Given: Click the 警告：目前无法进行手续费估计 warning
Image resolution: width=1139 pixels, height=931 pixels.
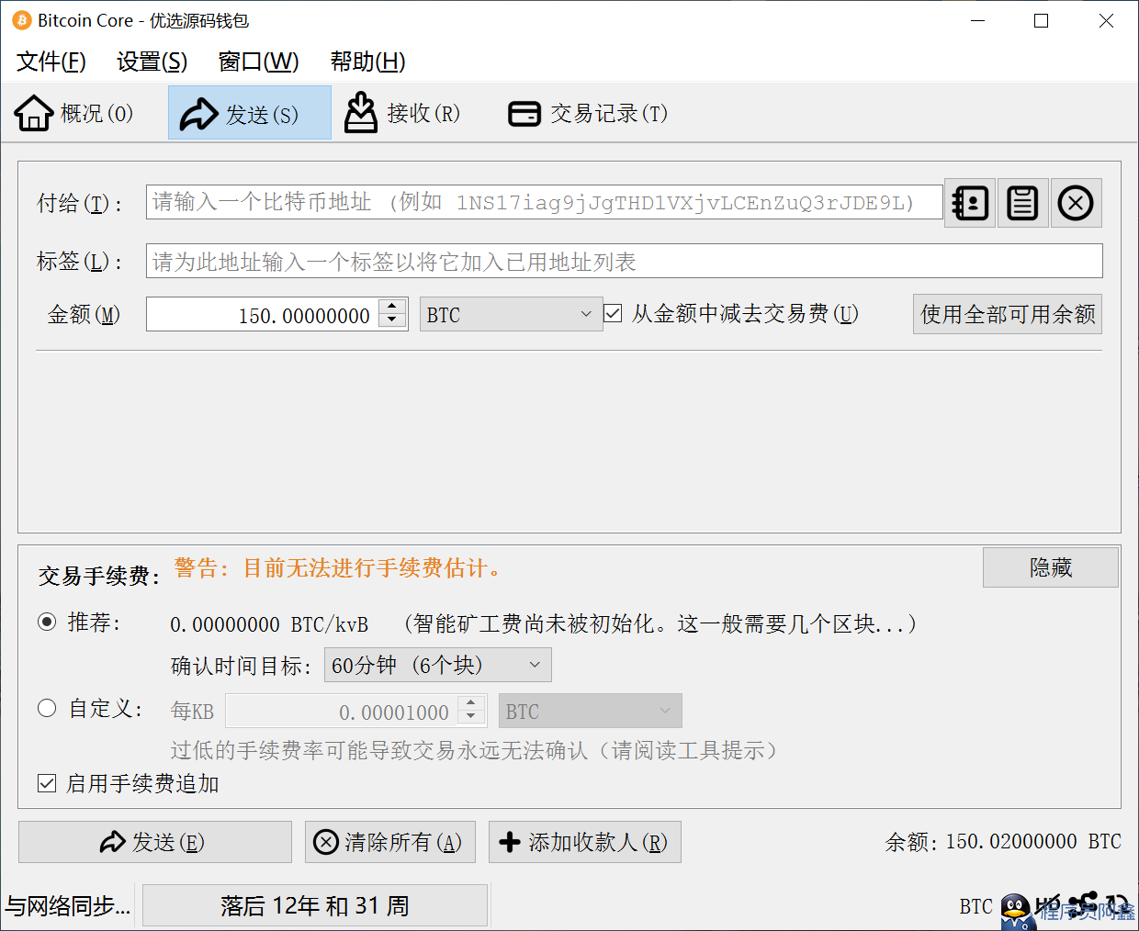Looking at the screenshot, I should point(339,568).
